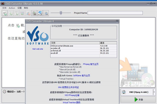
Task: Click the load file icon in the hint text
Action: pos(18,25)
